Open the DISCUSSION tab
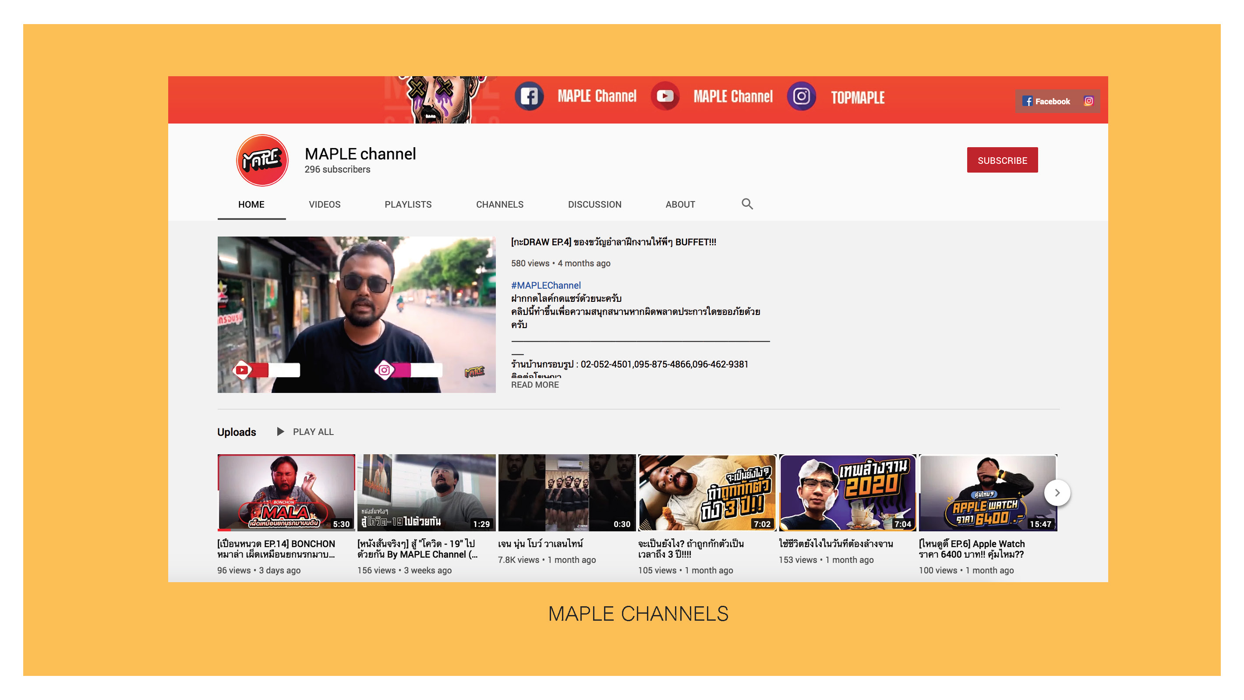This screenshot has height=700, width=1244. 594,204
